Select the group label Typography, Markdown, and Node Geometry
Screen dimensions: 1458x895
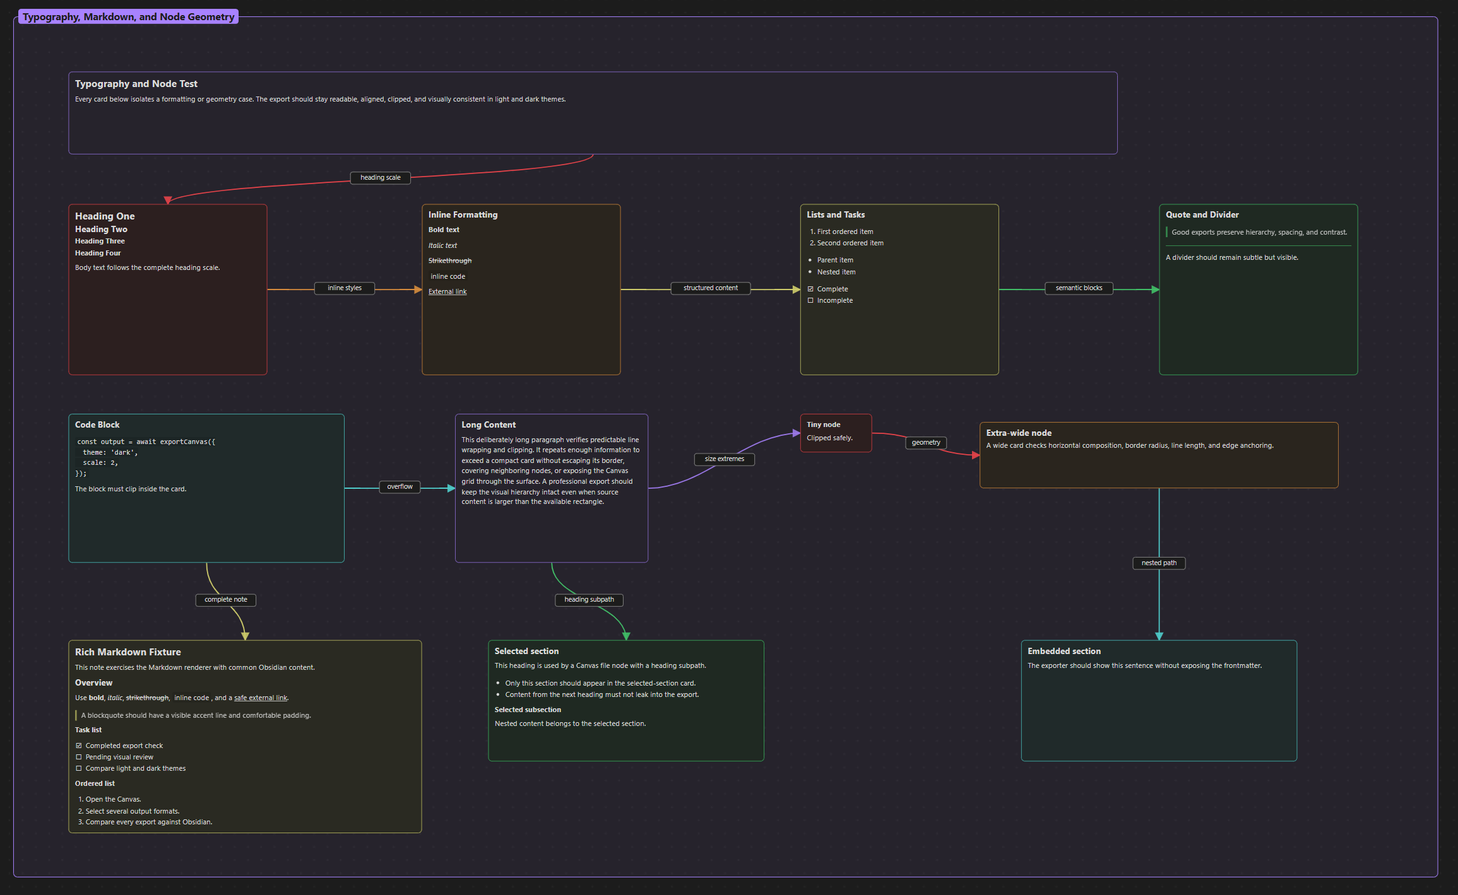(x=128, y=17)
